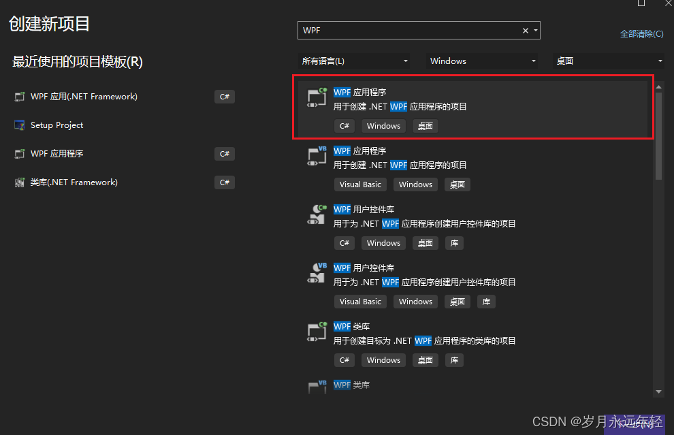Click the C# WPF 应用程序 template icon

(317, 97)
